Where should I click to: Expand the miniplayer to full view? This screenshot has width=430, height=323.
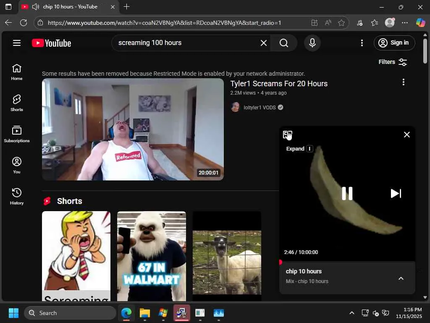tap(288, 135)
